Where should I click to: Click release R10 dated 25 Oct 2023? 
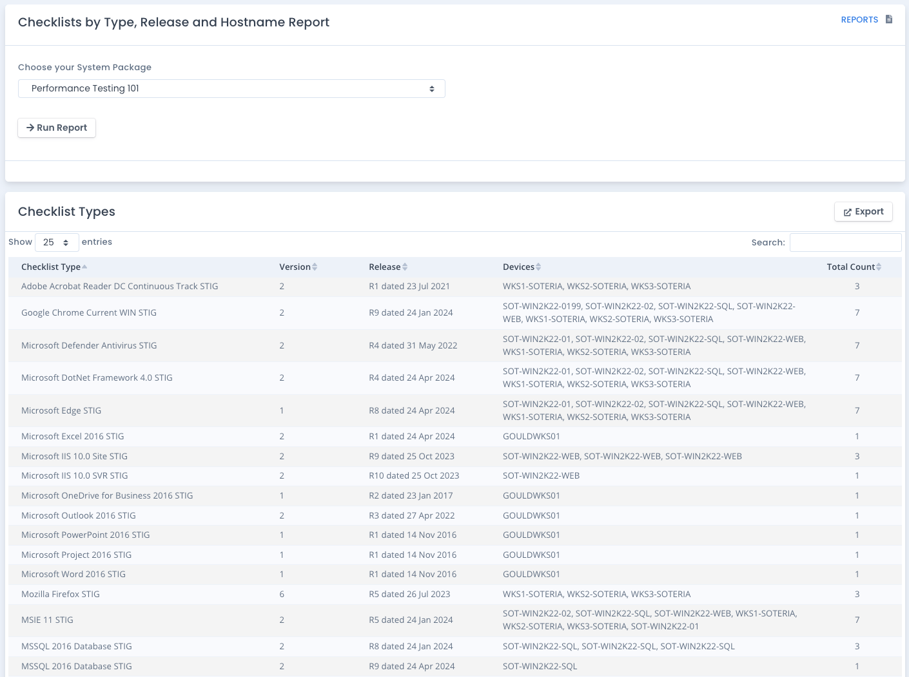tap(414, 475)
